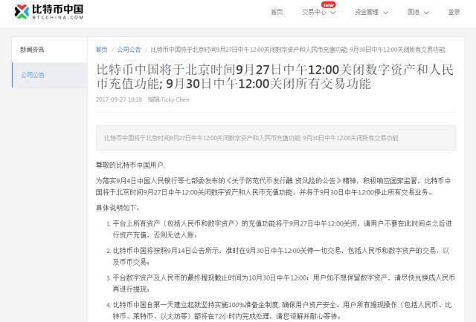Click list item 1 about 充值功能
The width and height of the screenshot is (476, 322).
pyautogui.click(x=281, y=229)
